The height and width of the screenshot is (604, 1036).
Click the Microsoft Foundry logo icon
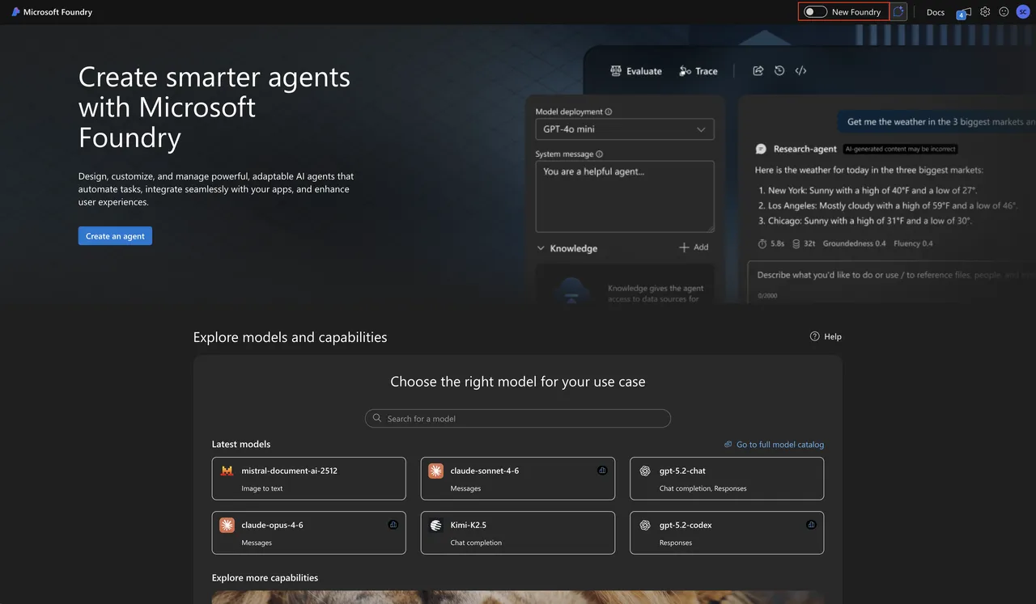click(15, 12)
